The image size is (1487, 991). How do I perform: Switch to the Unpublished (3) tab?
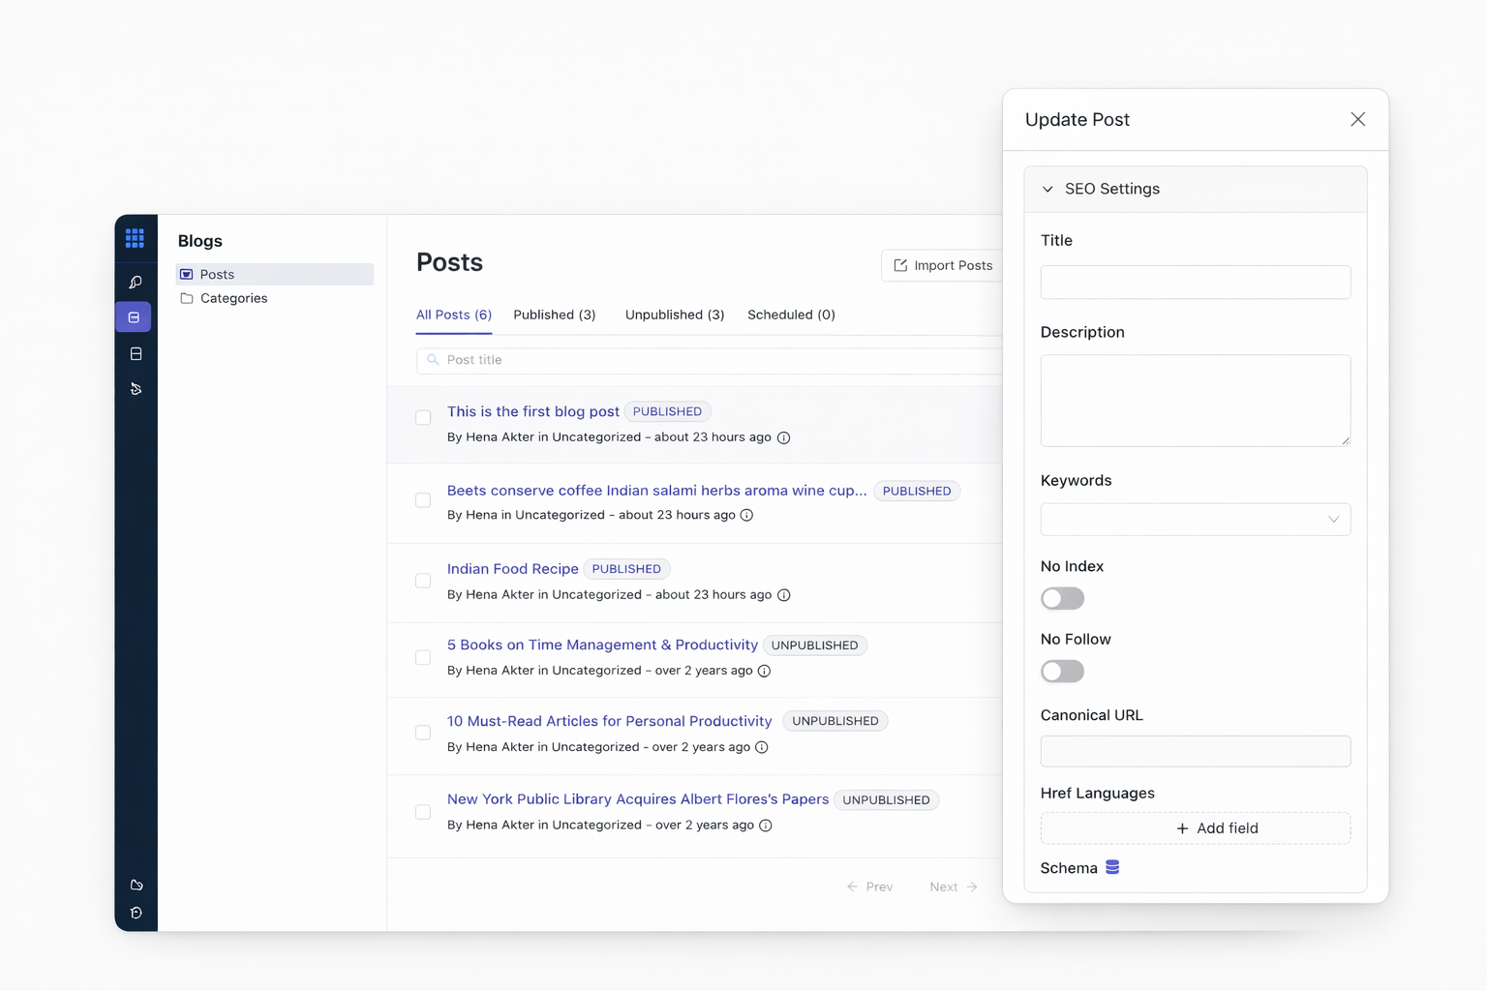674,315
